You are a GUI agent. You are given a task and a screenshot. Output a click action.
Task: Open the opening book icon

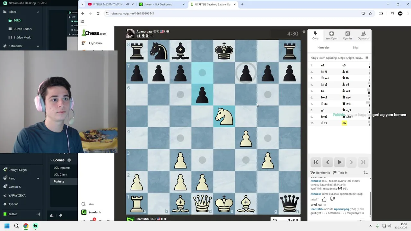367,58
